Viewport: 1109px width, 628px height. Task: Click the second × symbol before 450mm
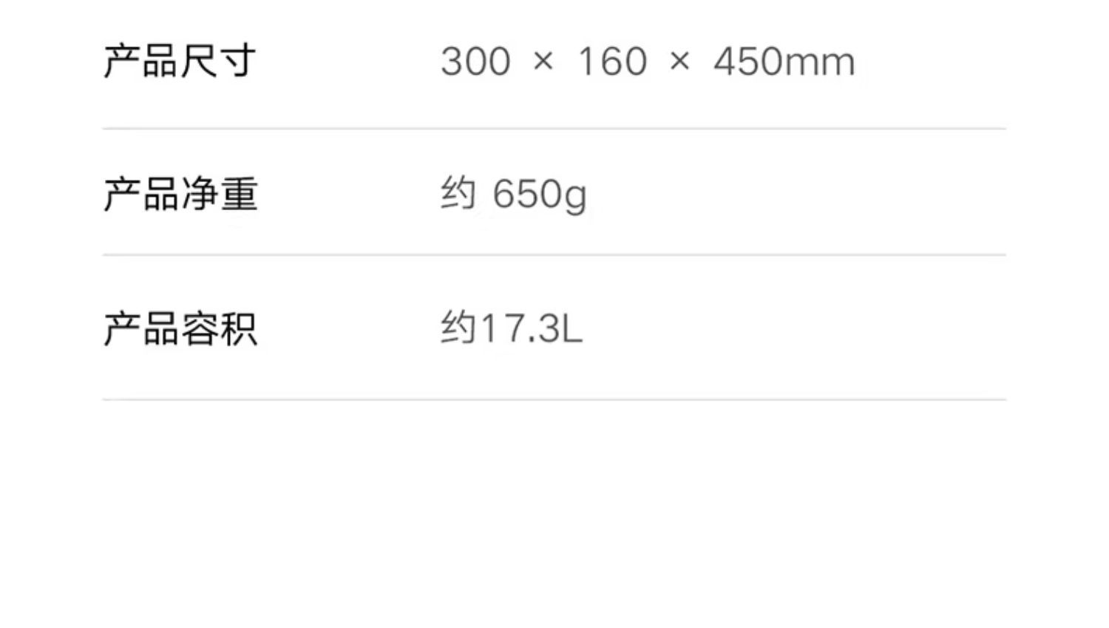[679, 61]
